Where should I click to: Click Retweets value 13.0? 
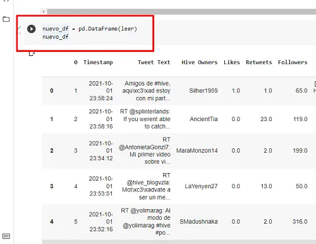(x=266, y=186)
